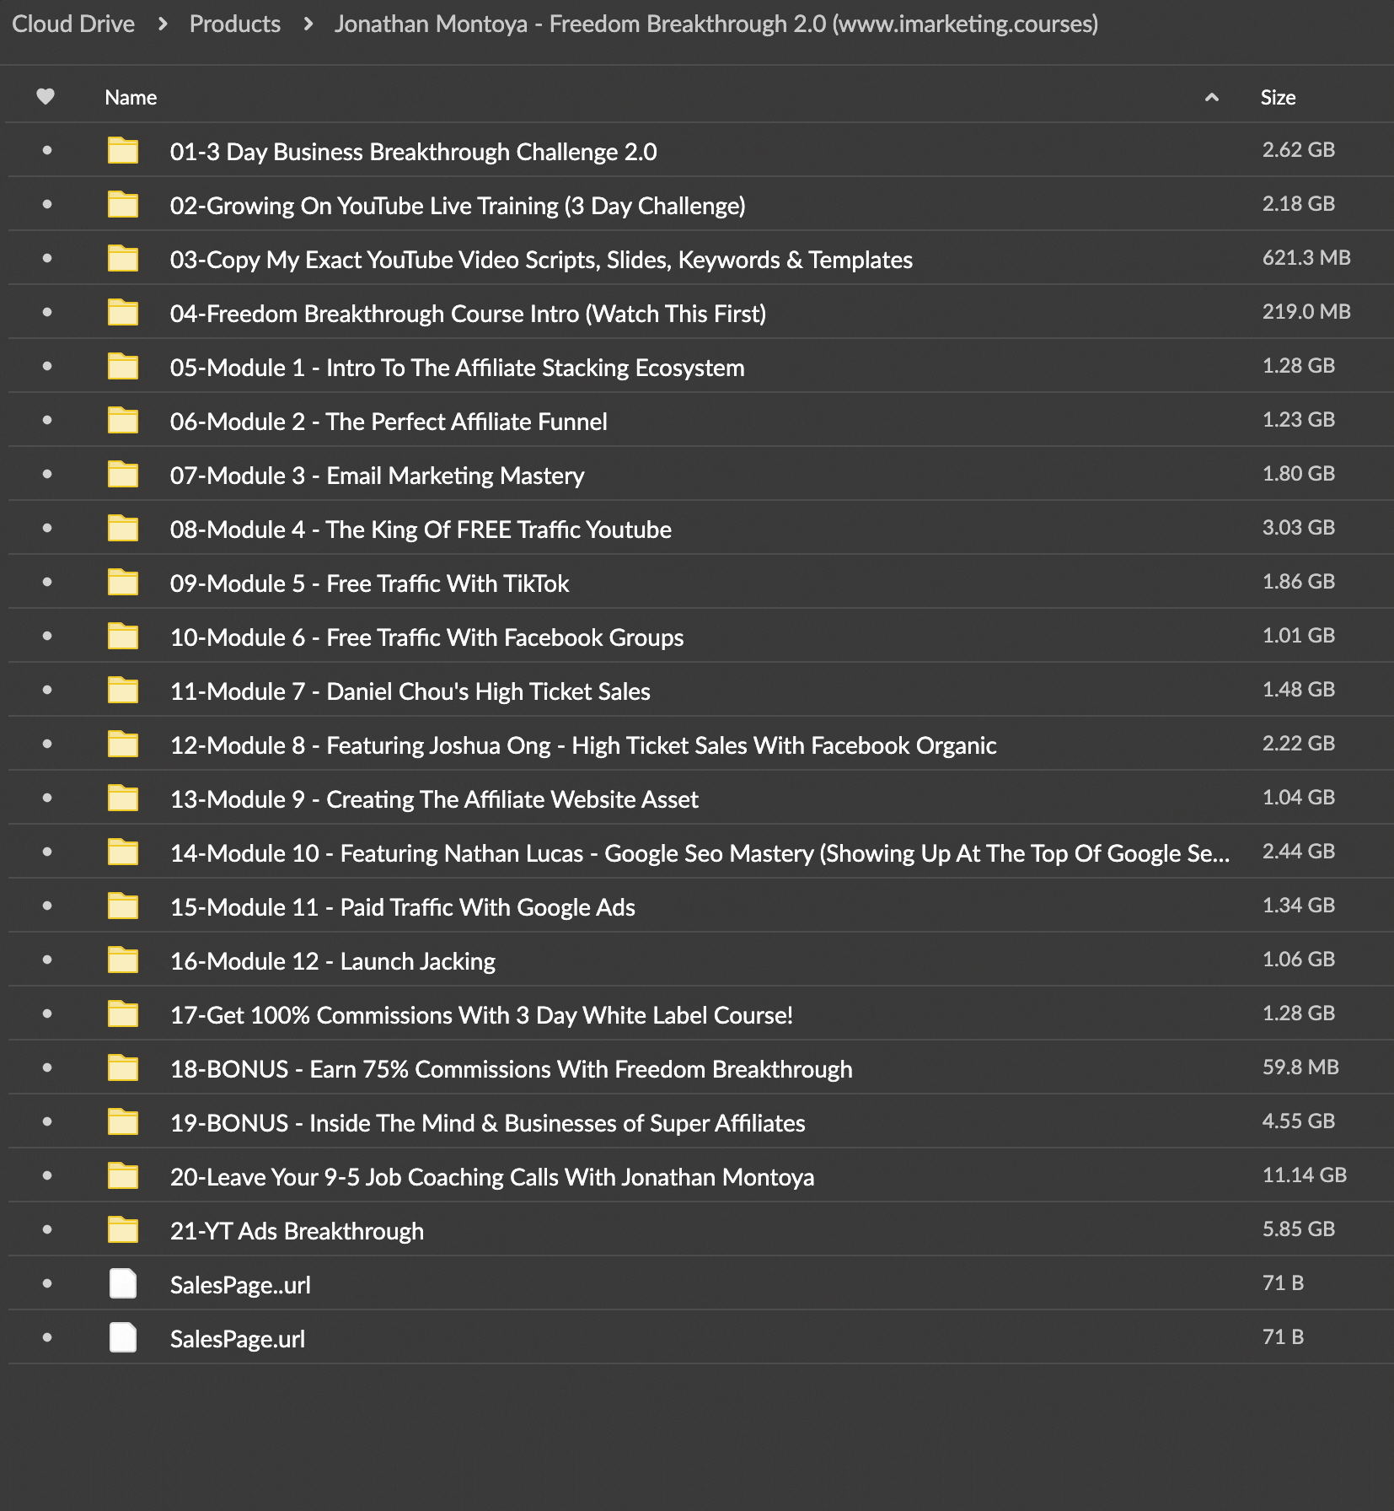Select '20-Leave Your 9-5 Job Coaching Calls' name

click(492, 1177)
